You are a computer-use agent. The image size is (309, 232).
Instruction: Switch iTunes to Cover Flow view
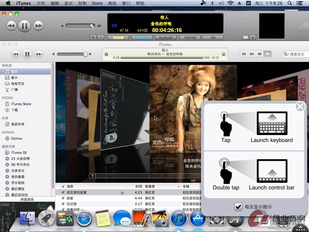pyautogui.click(x=267, y=54)
